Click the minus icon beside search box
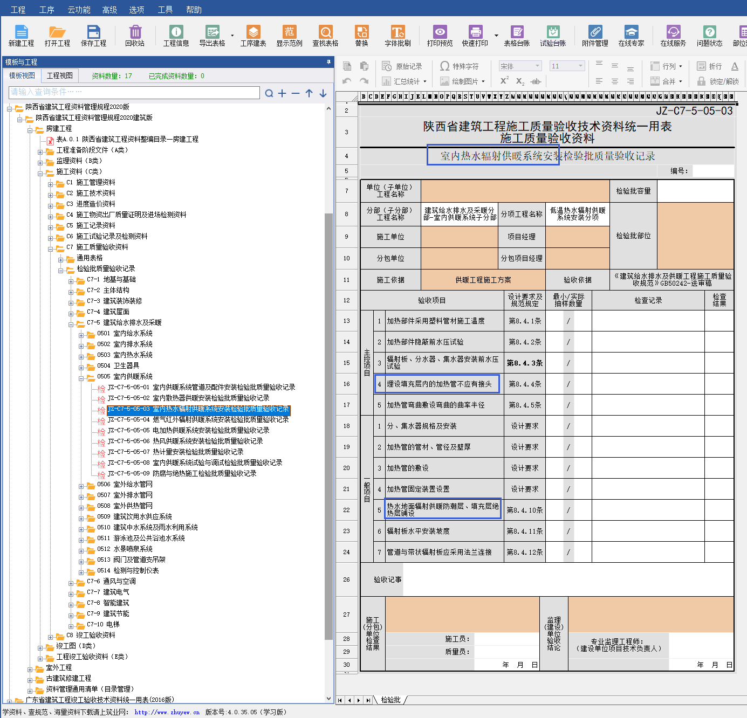 click(296, 93)
